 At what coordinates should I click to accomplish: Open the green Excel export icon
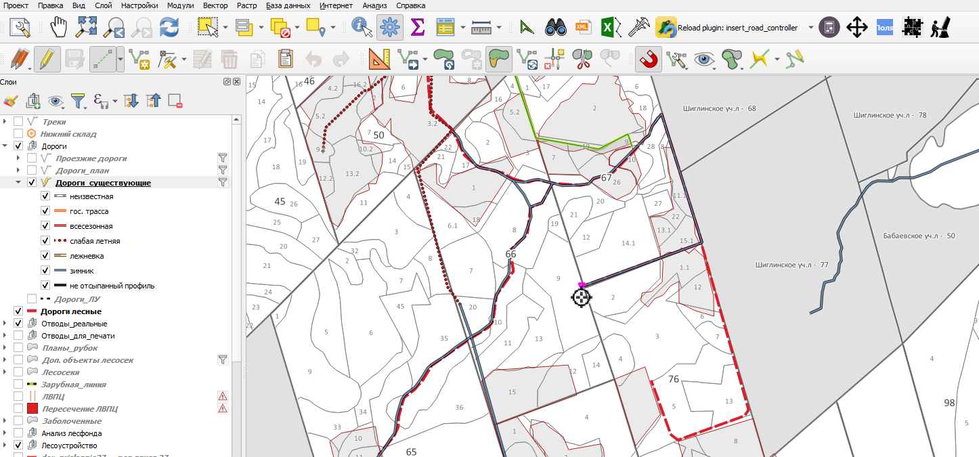coord(608,28)
